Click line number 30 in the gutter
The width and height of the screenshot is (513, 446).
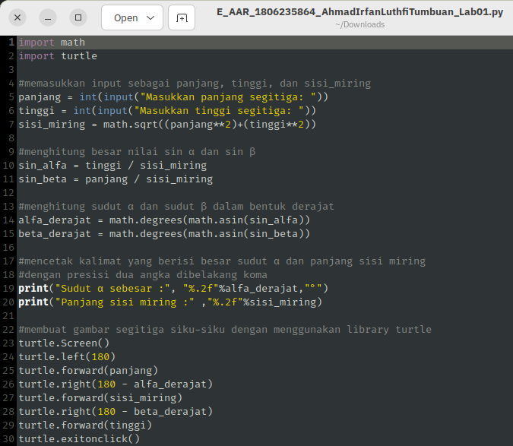pyautogui.click(x=8, y=439)
